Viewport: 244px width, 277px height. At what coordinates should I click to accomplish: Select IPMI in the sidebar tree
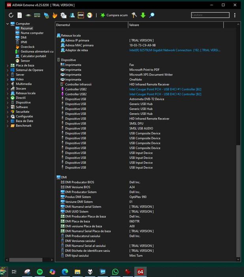[24, 42]
